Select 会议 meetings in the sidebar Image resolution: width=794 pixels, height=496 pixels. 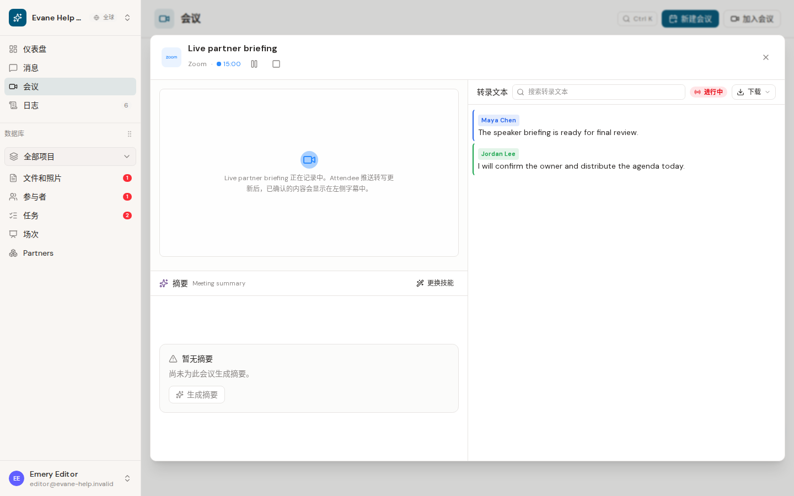(70, 87)
